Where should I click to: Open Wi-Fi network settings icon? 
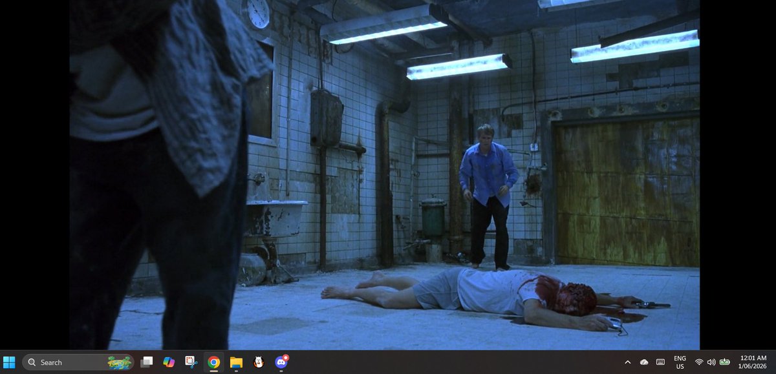point(699,362)
